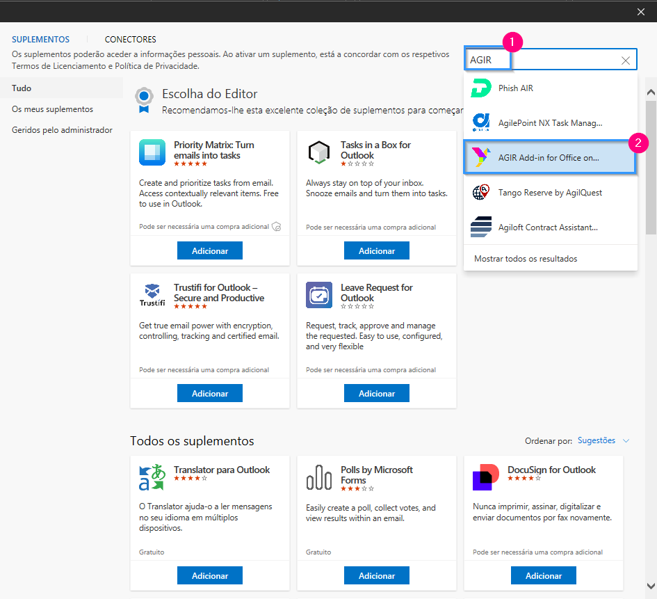Select AgilePoint NX Task Manager suggestion
Screen dimensions: 657x599
pyautogui.click(x=550, y=123)
